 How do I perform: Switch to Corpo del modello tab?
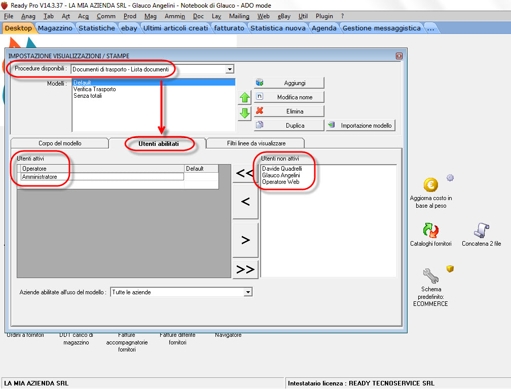(x=60, y=143)
